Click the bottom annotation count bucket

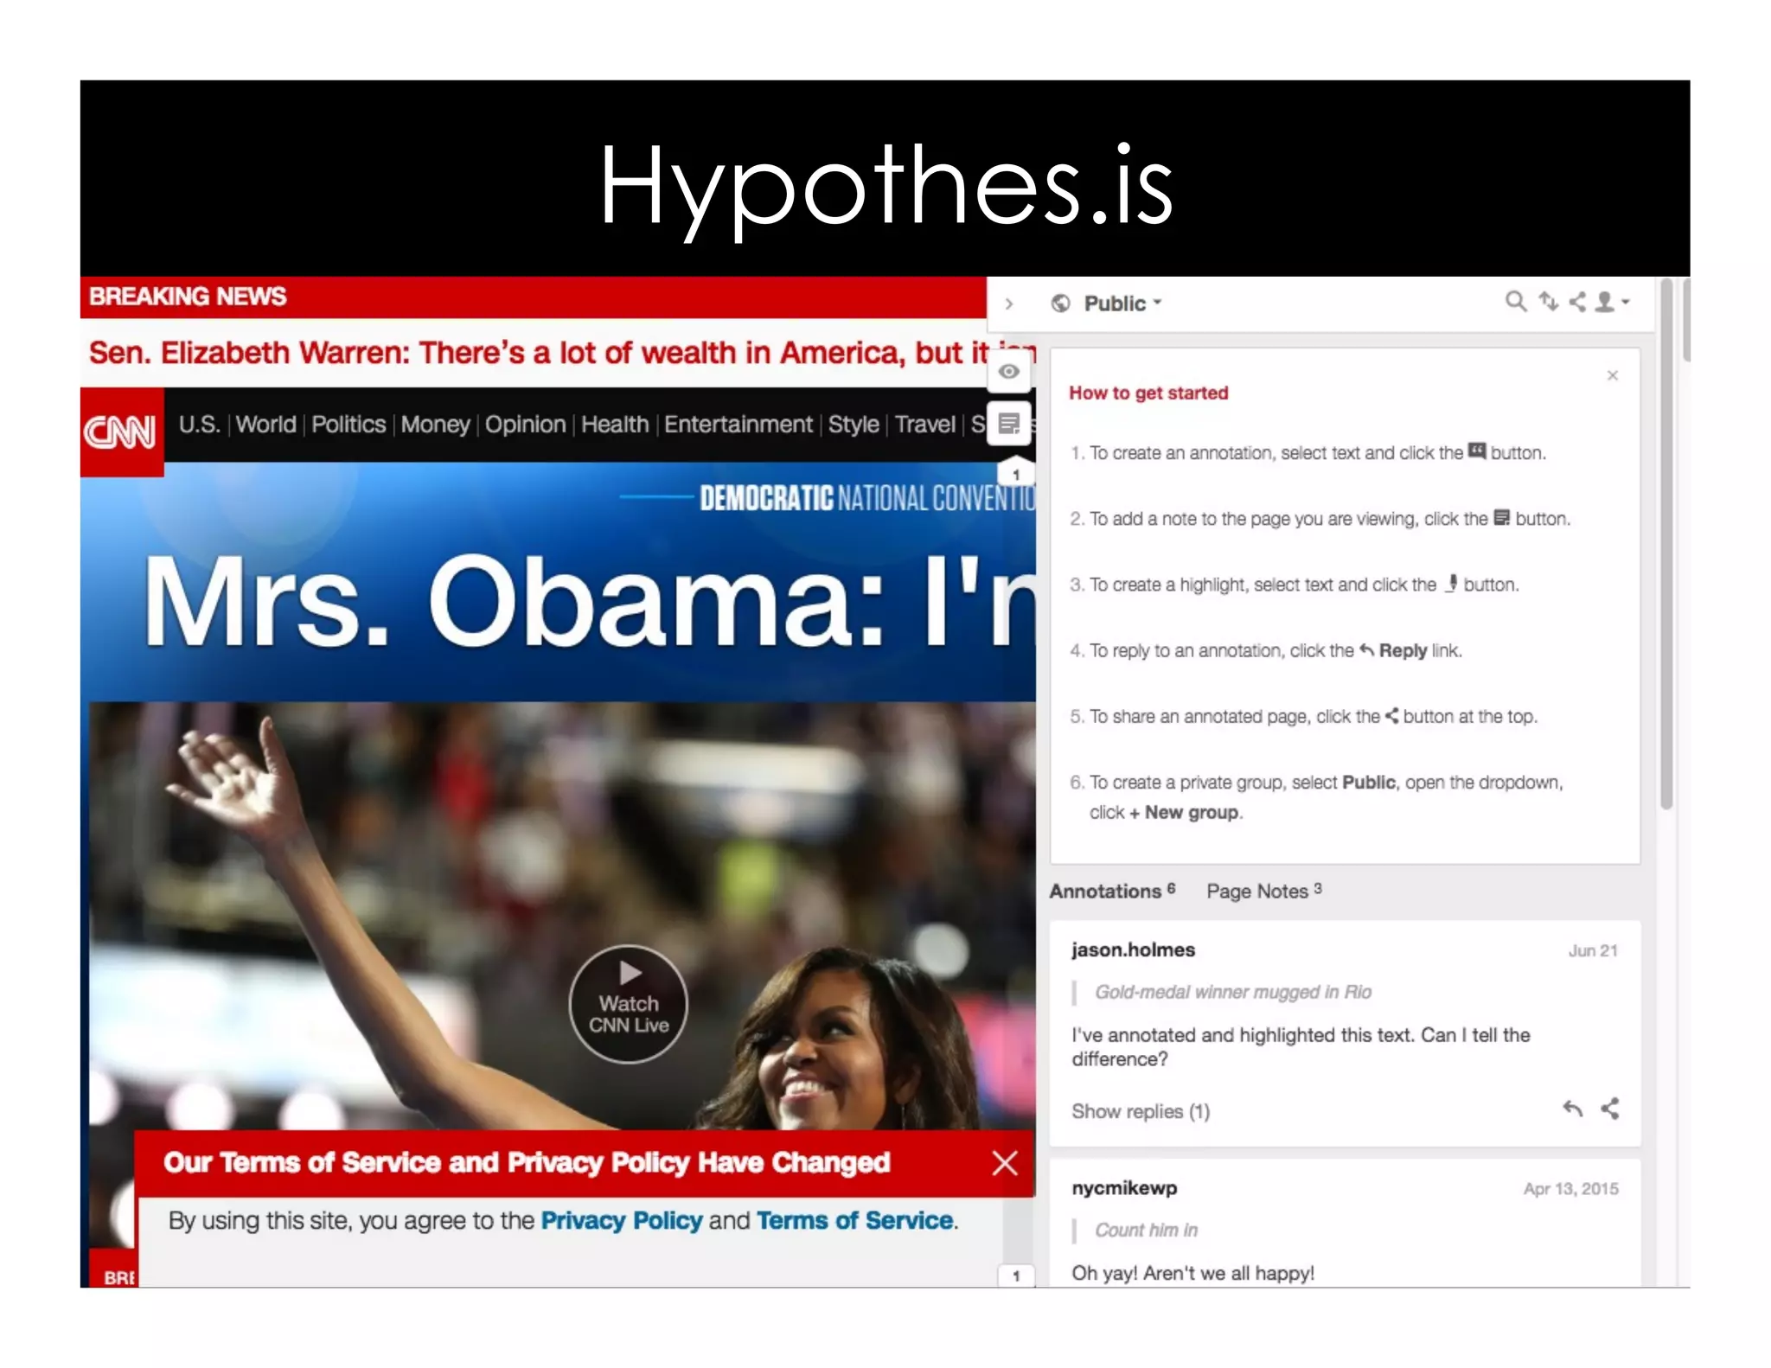click(1016, 1275)
